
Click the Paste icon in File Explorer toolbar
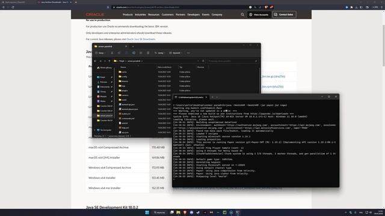tap(126, 53)
